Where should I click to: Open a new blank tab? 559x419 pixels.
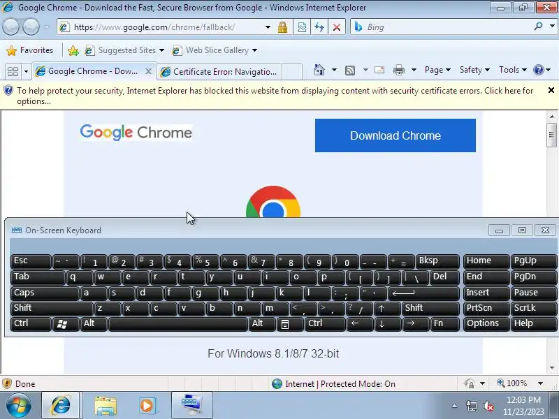(292, 72)
